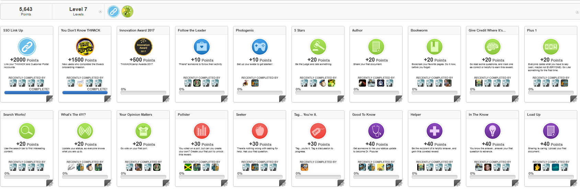Click 'THWACKcamp Awards 2017' description

[x=137, y=64]
